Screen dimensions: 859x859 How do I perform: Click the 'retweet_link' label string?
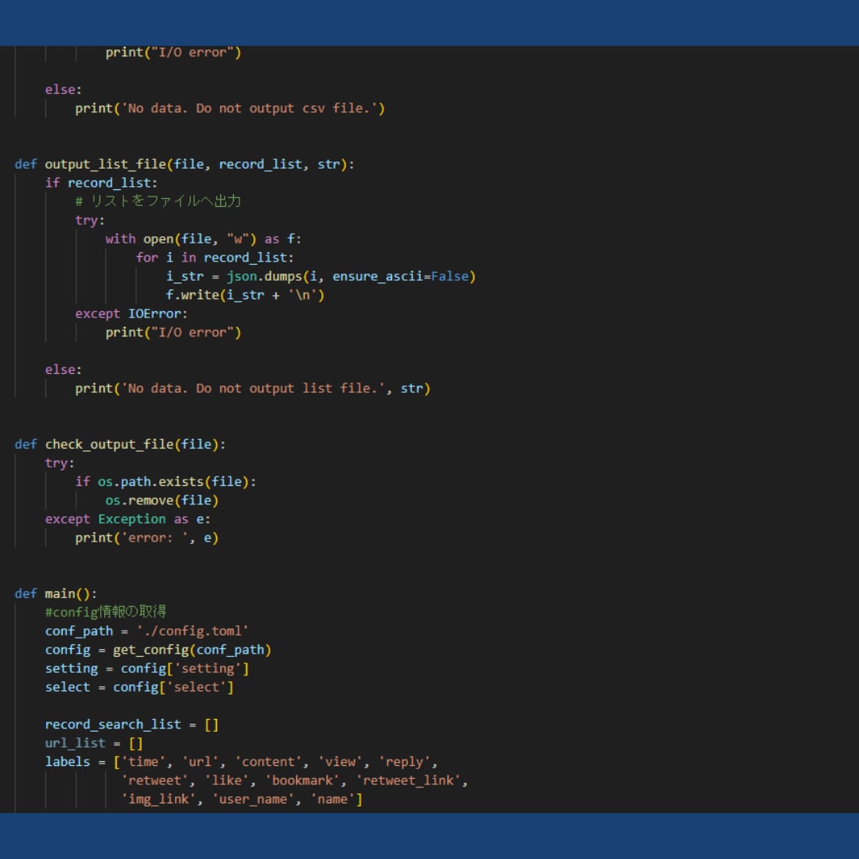pyautogui.click(x=408, y=781)
